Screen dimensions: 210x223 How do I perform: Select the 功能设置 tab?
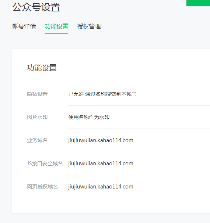[x=56, y=26]
